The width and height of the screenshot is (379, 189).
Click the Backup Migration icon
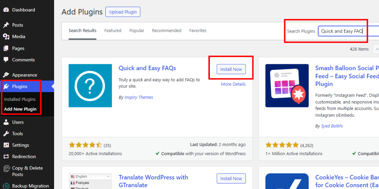point(6,186)
